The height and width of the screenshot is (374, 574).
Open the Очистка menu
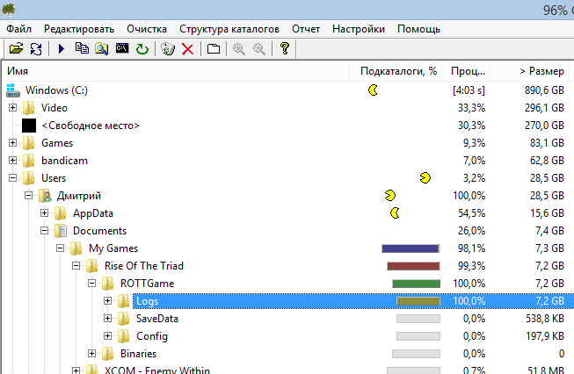click(147, 29)
